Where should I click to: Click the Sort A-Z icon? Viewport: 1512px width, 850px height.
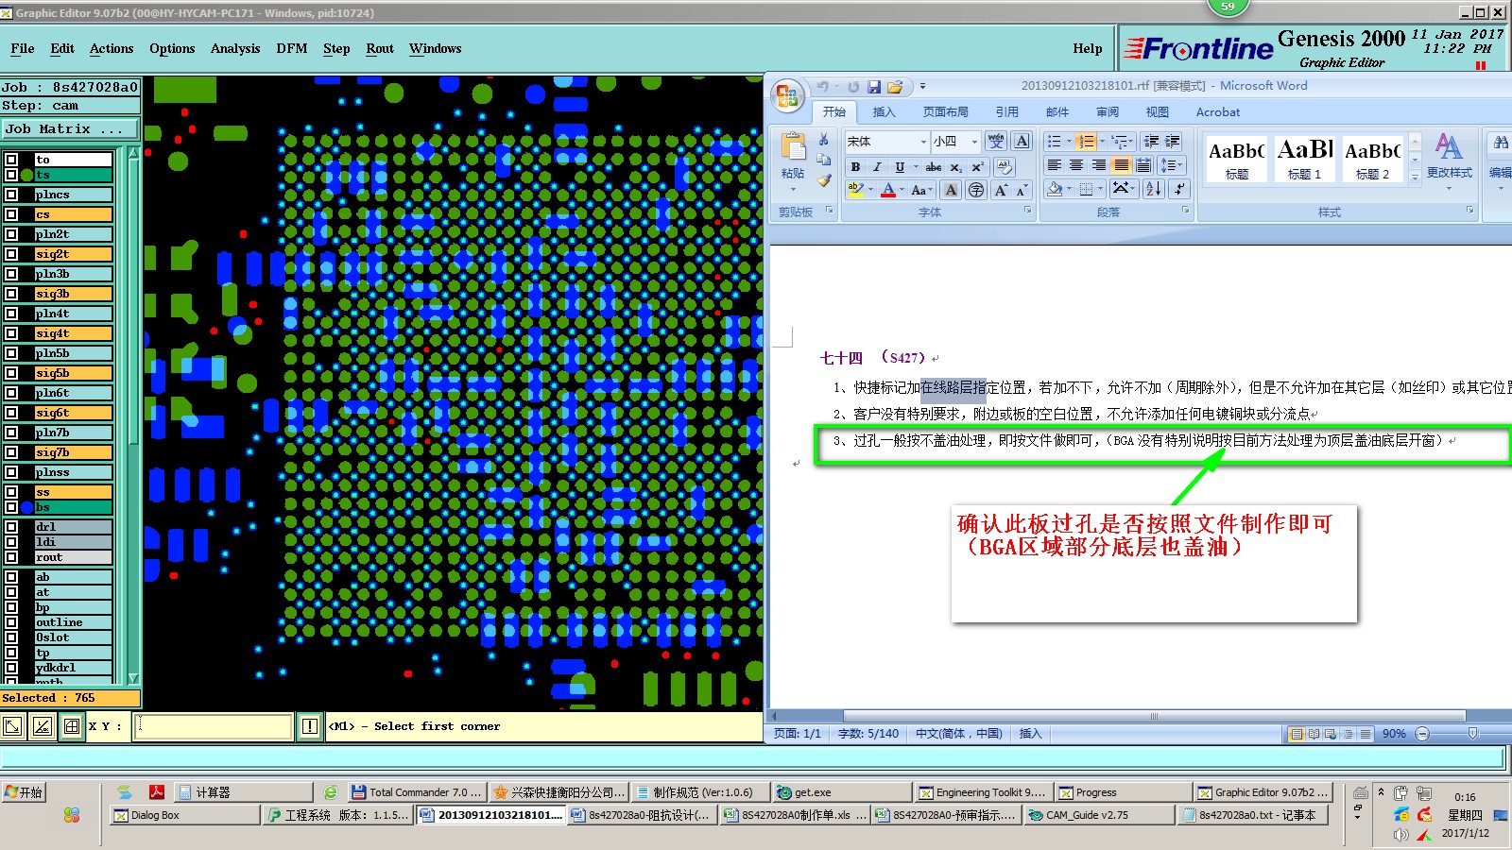[x=1154, y=189]
